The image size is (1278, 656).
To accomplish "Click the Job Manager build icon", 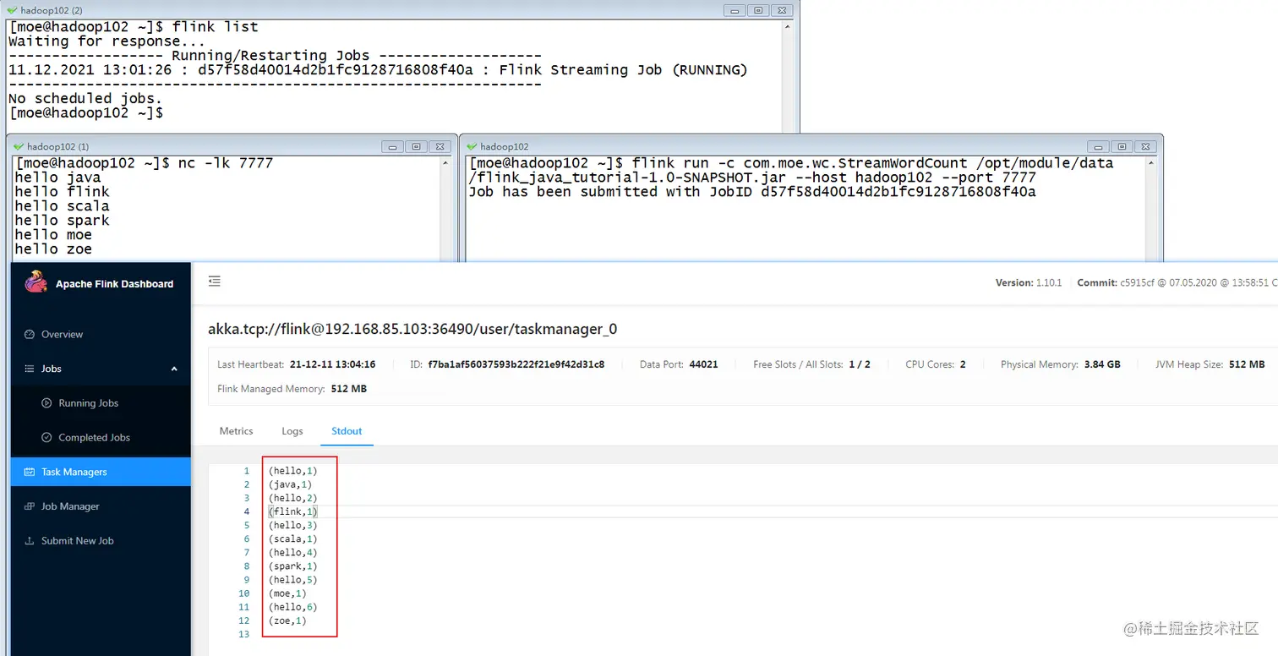I will pyautogui.click(x=30, y=506).
